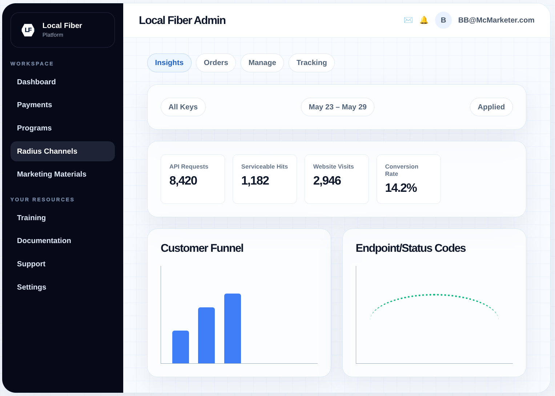Go to Dashboard in sidebar
The width and height of the screenshot is (555, 396).
63,82
